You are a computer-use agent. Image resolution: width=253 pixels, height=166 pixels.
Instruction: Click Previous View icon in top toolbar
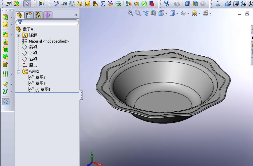[x=167, y=4]
